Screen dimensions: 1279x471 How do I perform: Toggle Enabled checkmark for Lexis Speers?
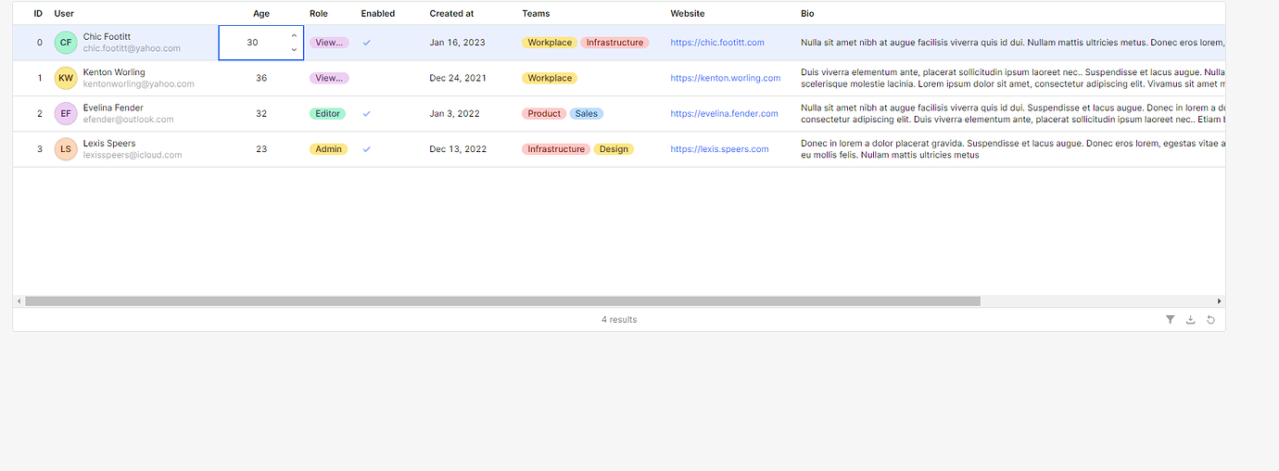coord(367,149)
